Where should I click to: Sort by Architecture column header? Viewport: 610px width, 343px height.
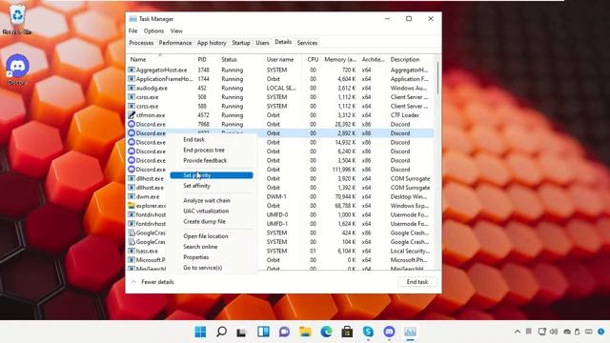(x=373, y=59)
